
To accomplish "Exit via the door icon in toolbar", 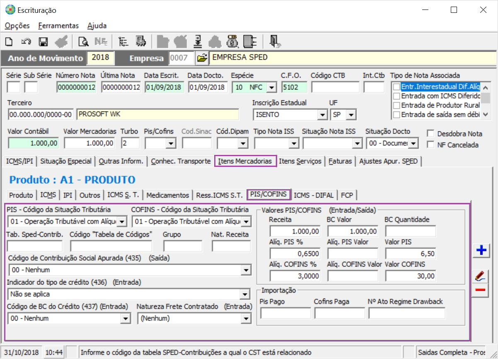I will (x=275, y=41).
